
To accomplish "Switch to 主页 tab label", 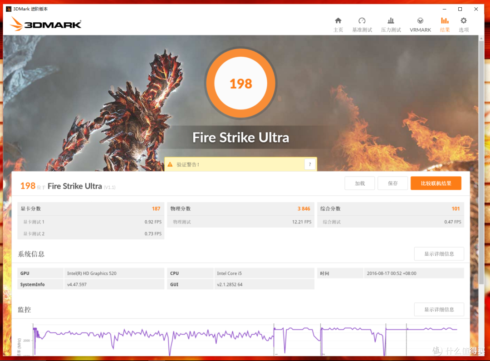I will pos(338,30).
